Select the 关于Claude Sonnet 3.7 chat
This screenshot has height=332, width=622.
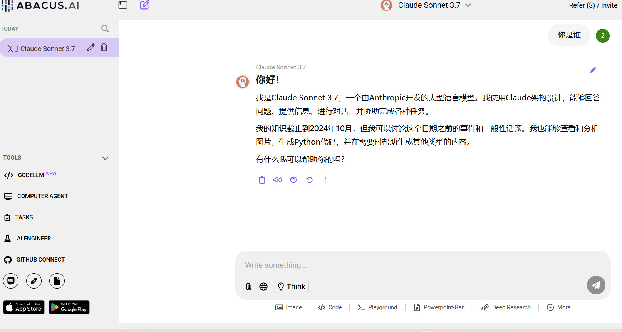coord(41,49)
